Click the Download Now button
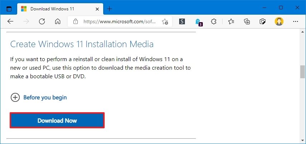This screenshot has width=306, height=144. click(x=57, y=120)
